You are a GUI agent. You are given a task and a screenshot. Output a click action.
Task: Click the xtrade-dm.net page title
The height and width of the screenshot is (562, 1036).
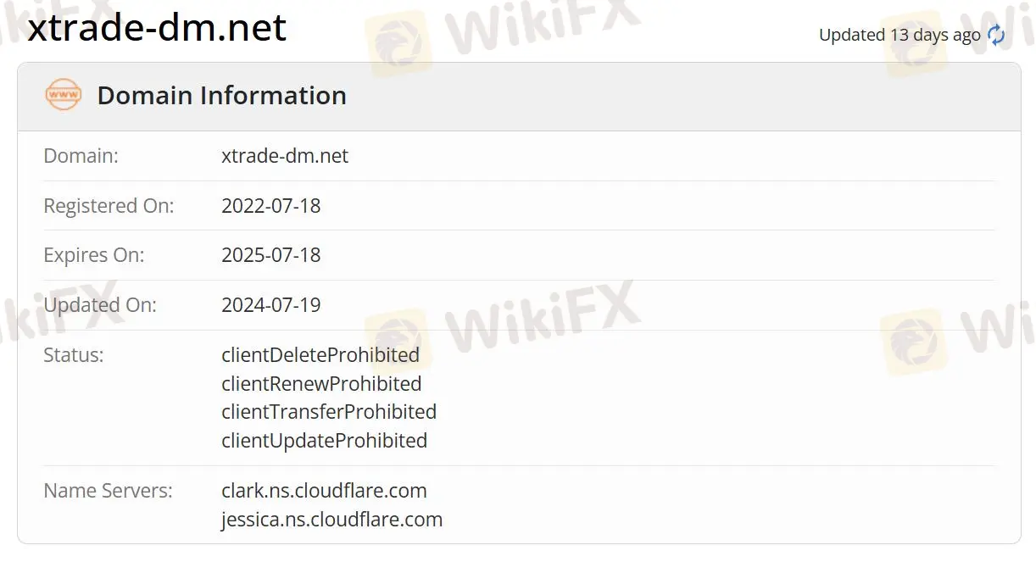coord(158,28)
